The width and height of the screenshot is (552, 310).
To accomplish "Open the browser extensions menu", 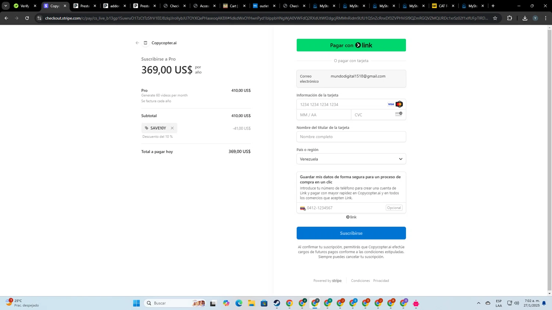I will pos(510,18).
